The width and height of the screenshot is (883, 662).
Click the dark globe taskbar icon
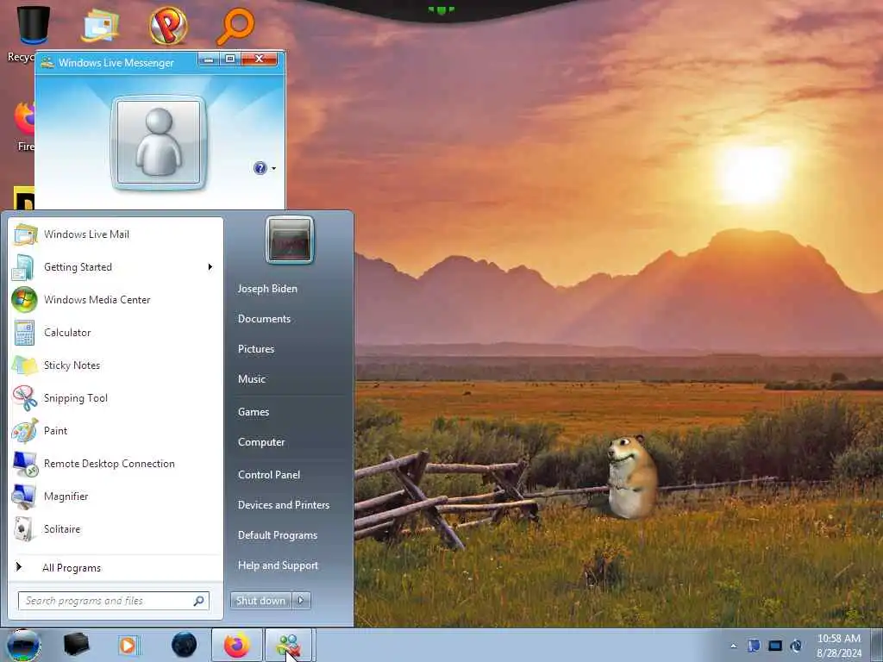tap(185, 645)
